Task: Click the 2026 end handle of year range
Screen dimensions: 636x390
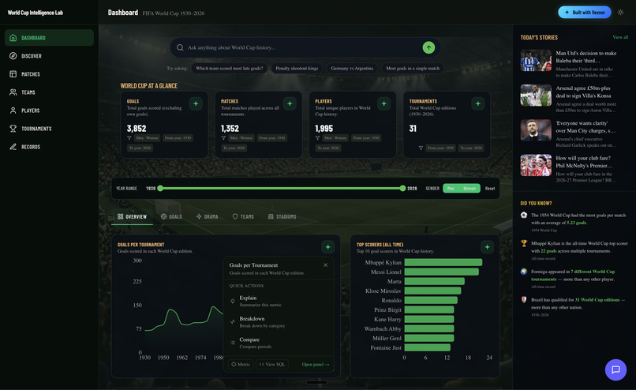Action: [x=402, y=189]
